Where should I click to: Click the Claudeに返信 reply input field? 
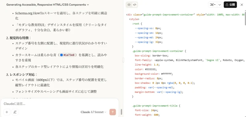[60, 104]
